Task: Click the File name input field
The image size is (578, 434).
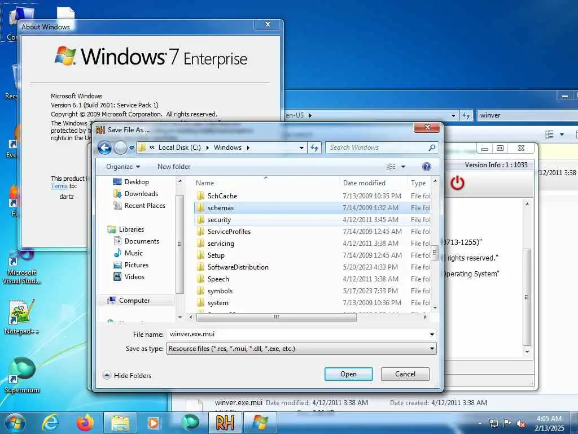Action: [x=297, y=335]
